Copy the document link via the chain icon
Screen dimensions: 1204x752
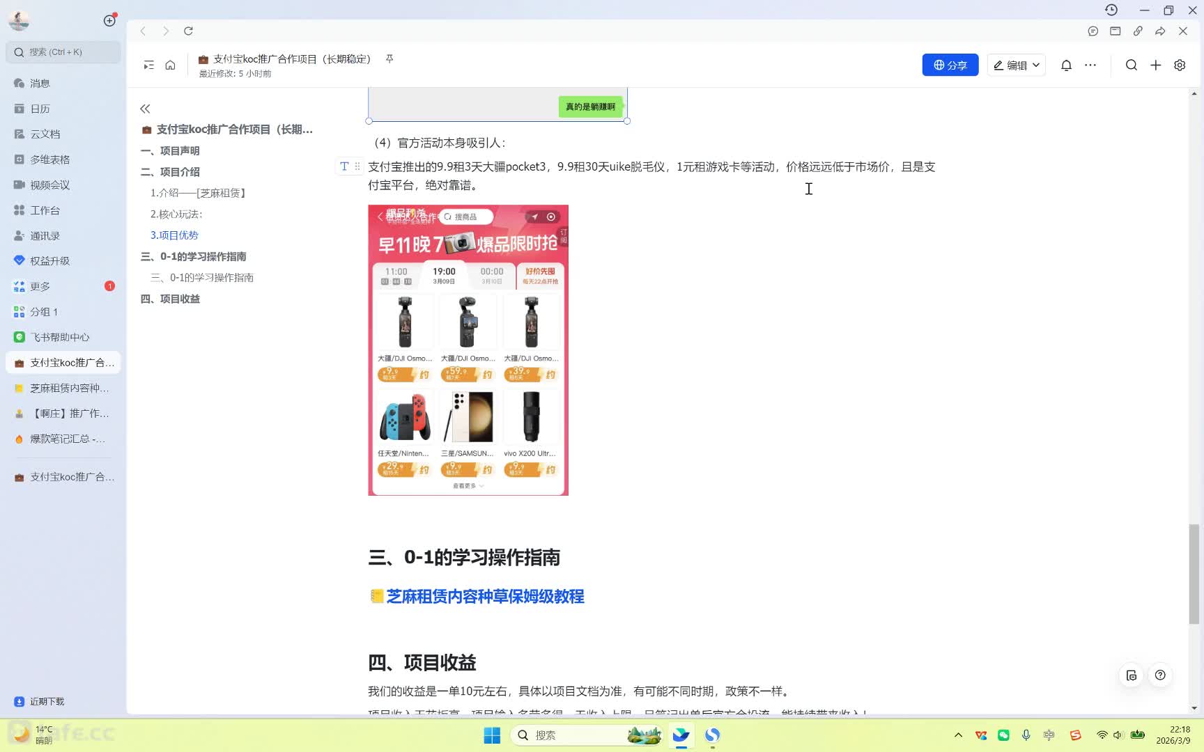[1138, 31]
